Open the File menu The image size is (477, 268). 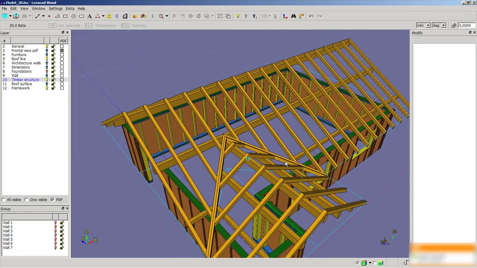pos(4,8)
